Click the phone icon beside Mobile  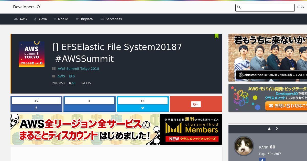[x=55, y=19]
